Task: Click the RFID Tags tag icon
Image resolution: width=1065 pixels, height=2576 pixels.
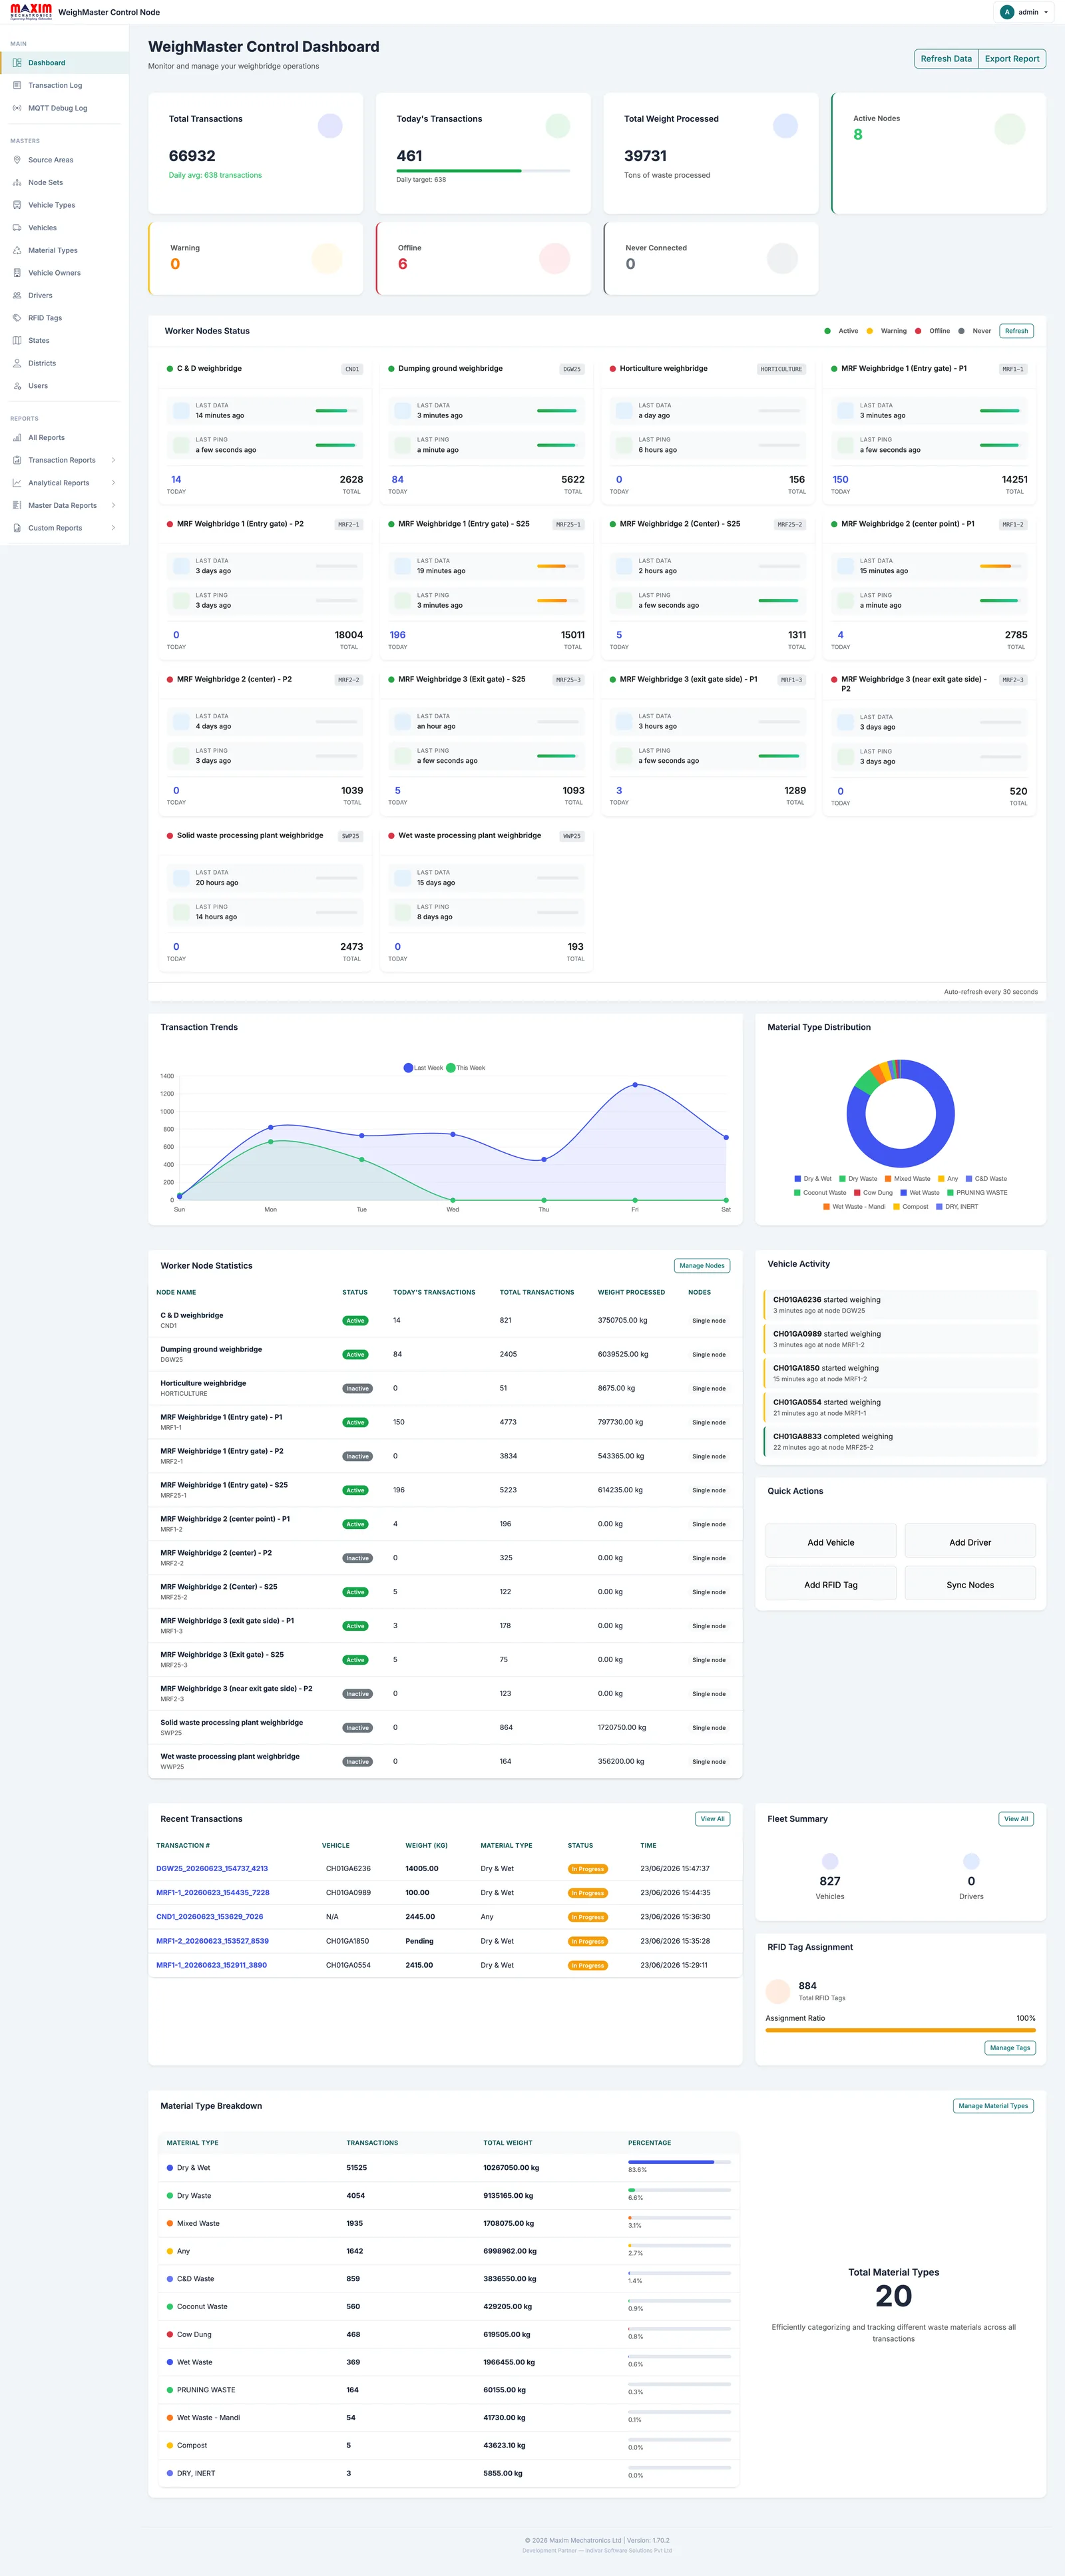Action: click(x=17, y=318)
